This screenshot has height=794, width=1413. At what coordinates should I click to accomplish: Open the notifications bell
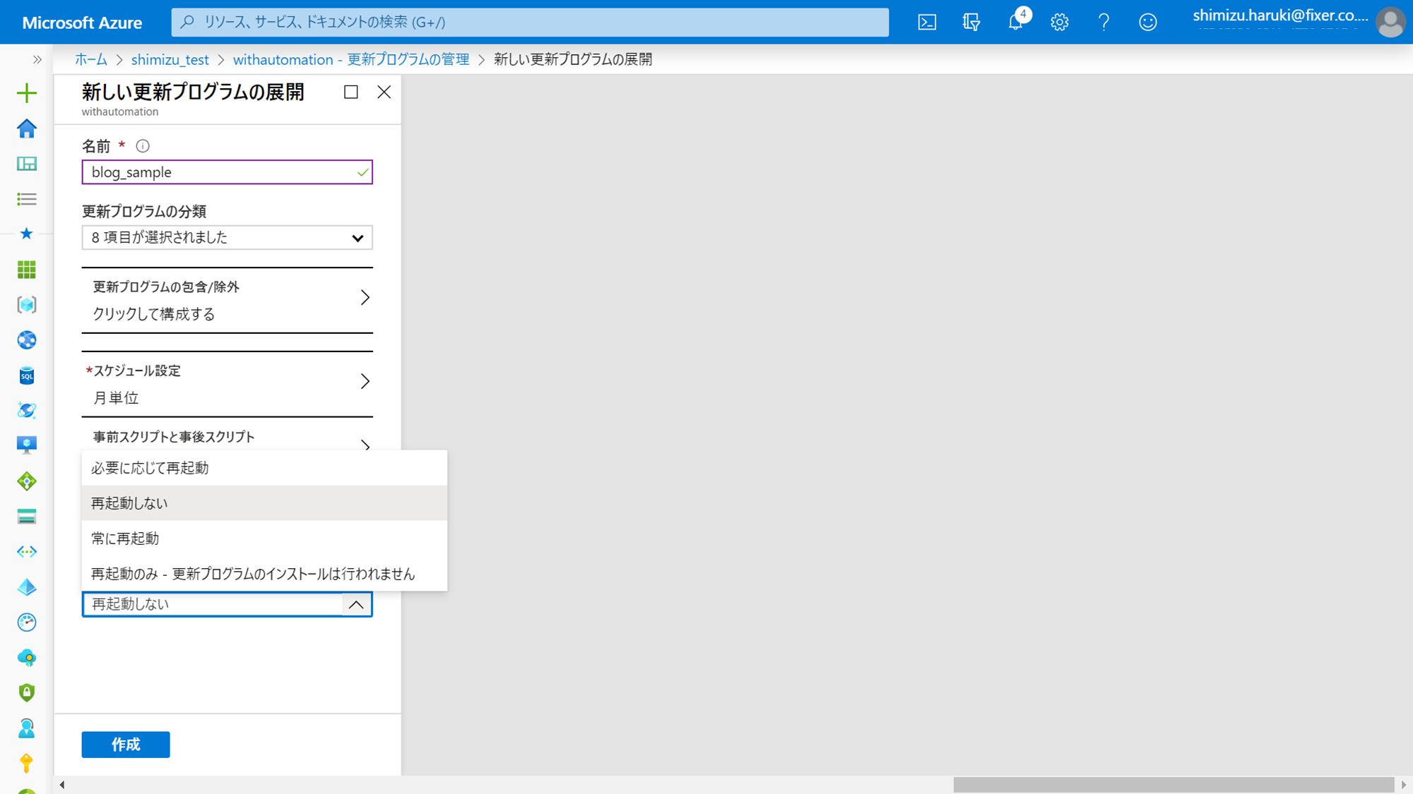click(1015, 22)
